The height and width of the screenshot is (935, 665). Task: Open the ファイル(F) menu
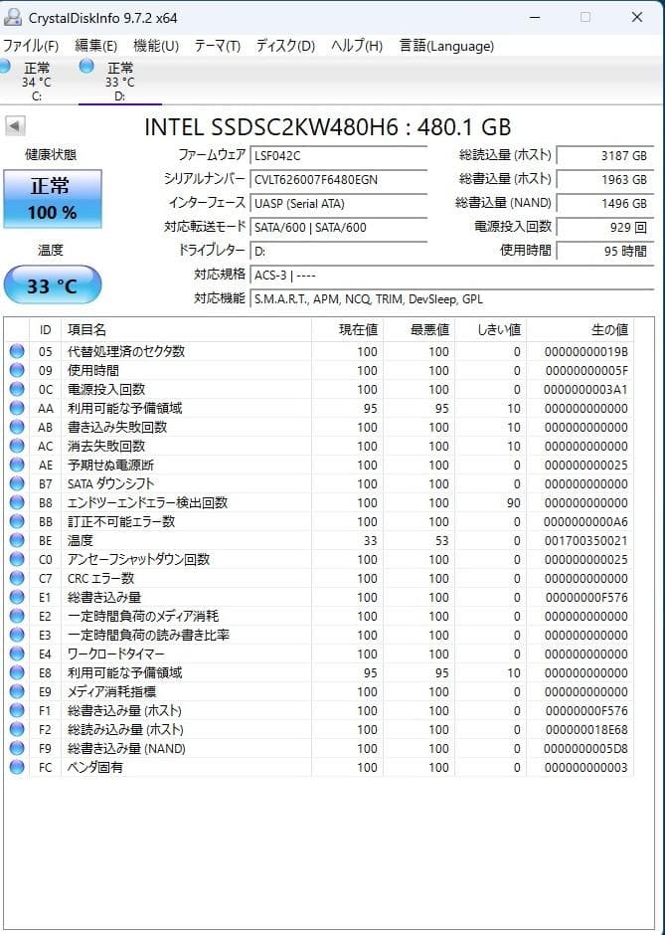(x=31, y=46)
